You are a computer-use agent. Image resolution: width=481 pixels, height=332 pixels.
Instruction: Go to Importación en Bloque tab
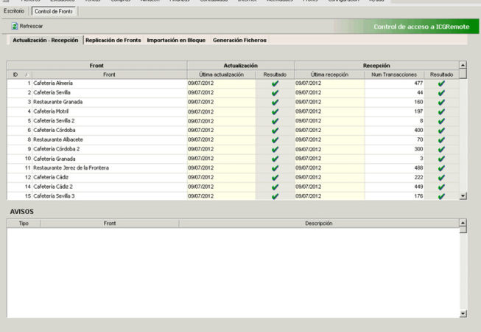176,41
